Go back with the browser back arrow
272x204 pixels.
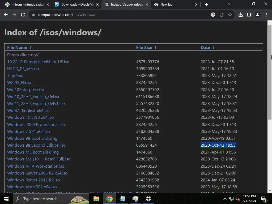click(6, 15)
